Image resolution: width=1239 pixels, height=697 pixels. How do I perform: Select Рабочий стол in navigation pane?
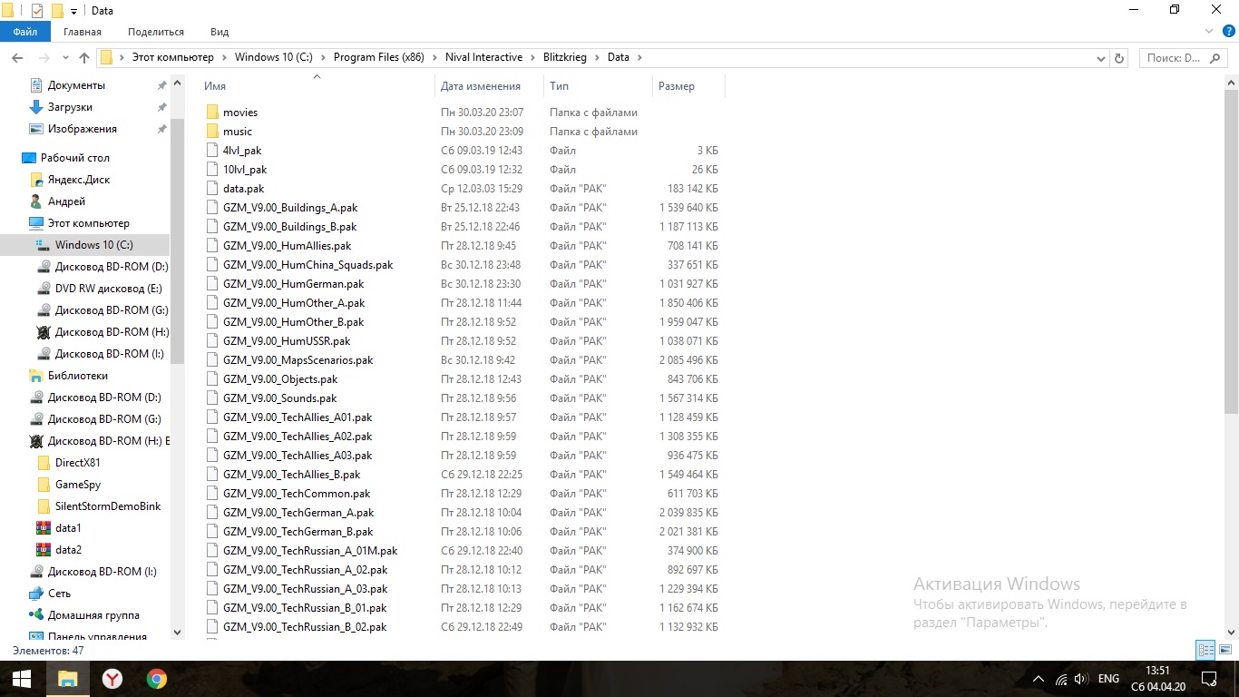tap(64, 158)
